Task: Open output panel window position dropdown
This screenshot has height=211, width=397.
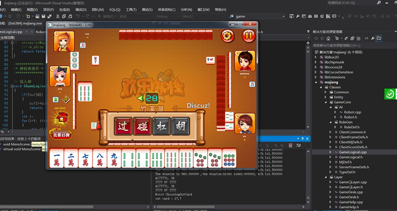Action: pyautogui.click(x=298, y=139)
